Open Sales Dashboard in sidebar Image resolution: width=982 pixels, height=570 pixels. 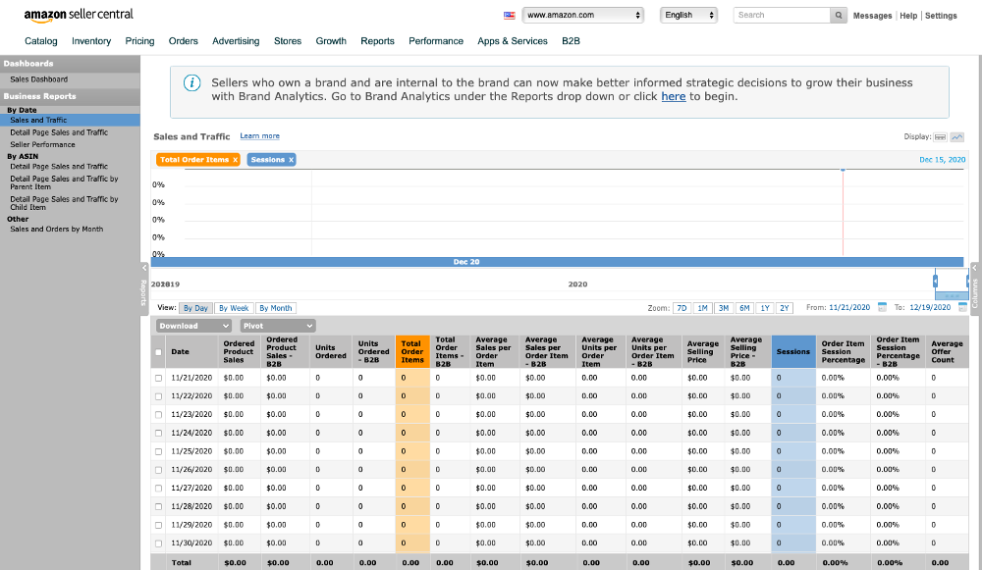click(x=39, y=79)
